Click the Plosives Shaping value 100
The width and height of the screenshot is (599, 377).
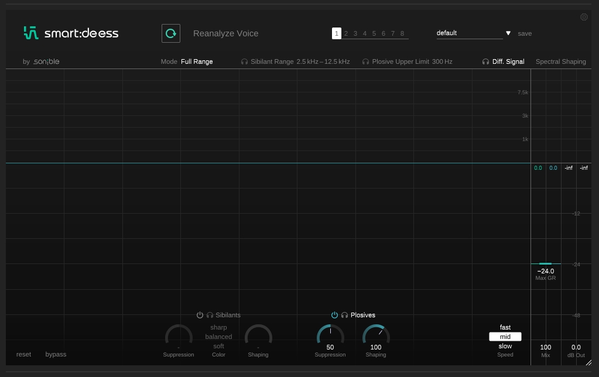tap(376, 347)
